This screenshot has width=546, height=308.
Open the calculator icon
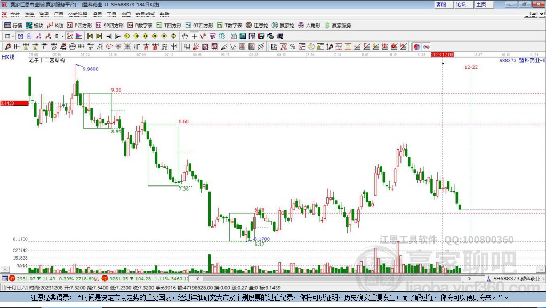[243, 36]
